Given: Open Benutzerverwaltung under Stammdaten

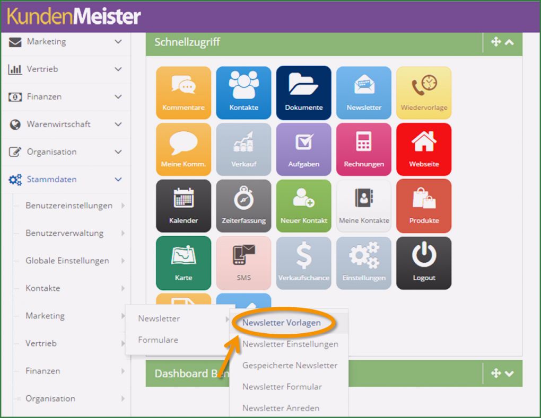Looking at the screenshot, I should [x=65, y=233].
